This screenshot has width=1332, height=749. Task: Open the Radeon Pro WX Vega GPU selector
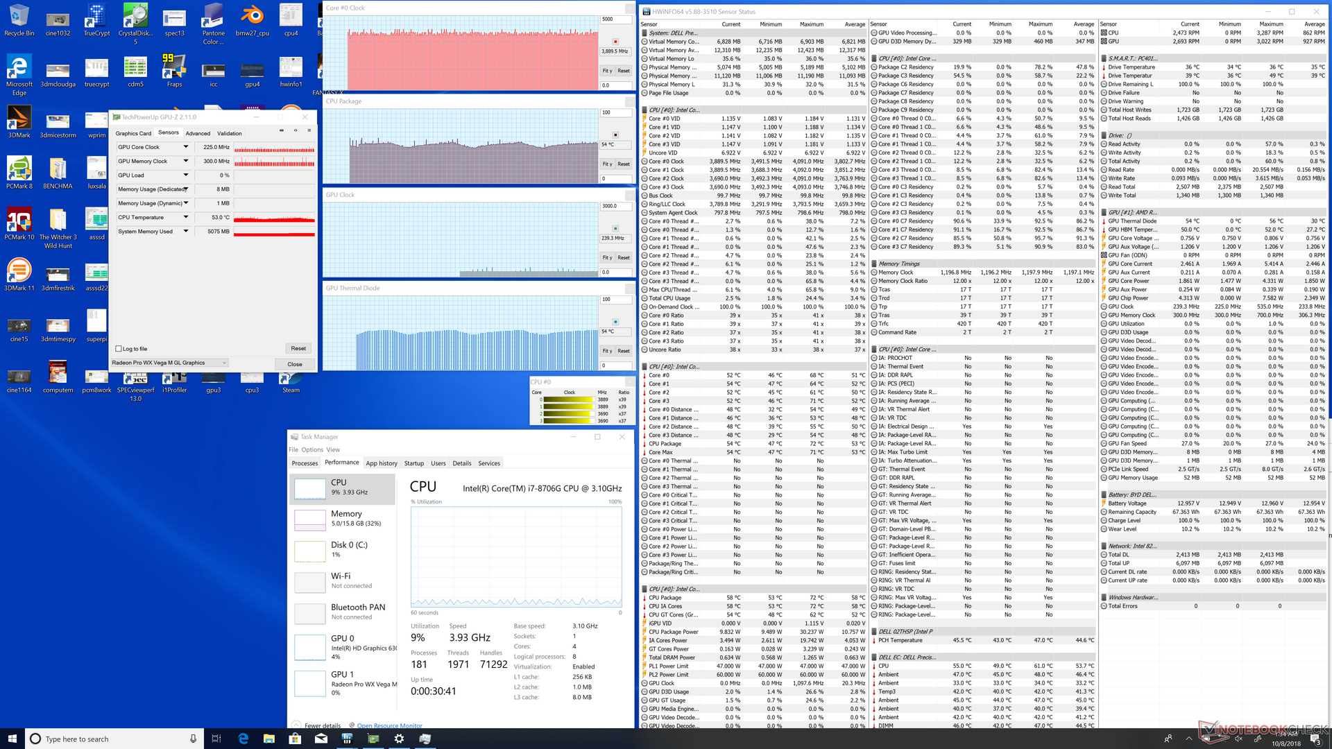pos(170,363)
